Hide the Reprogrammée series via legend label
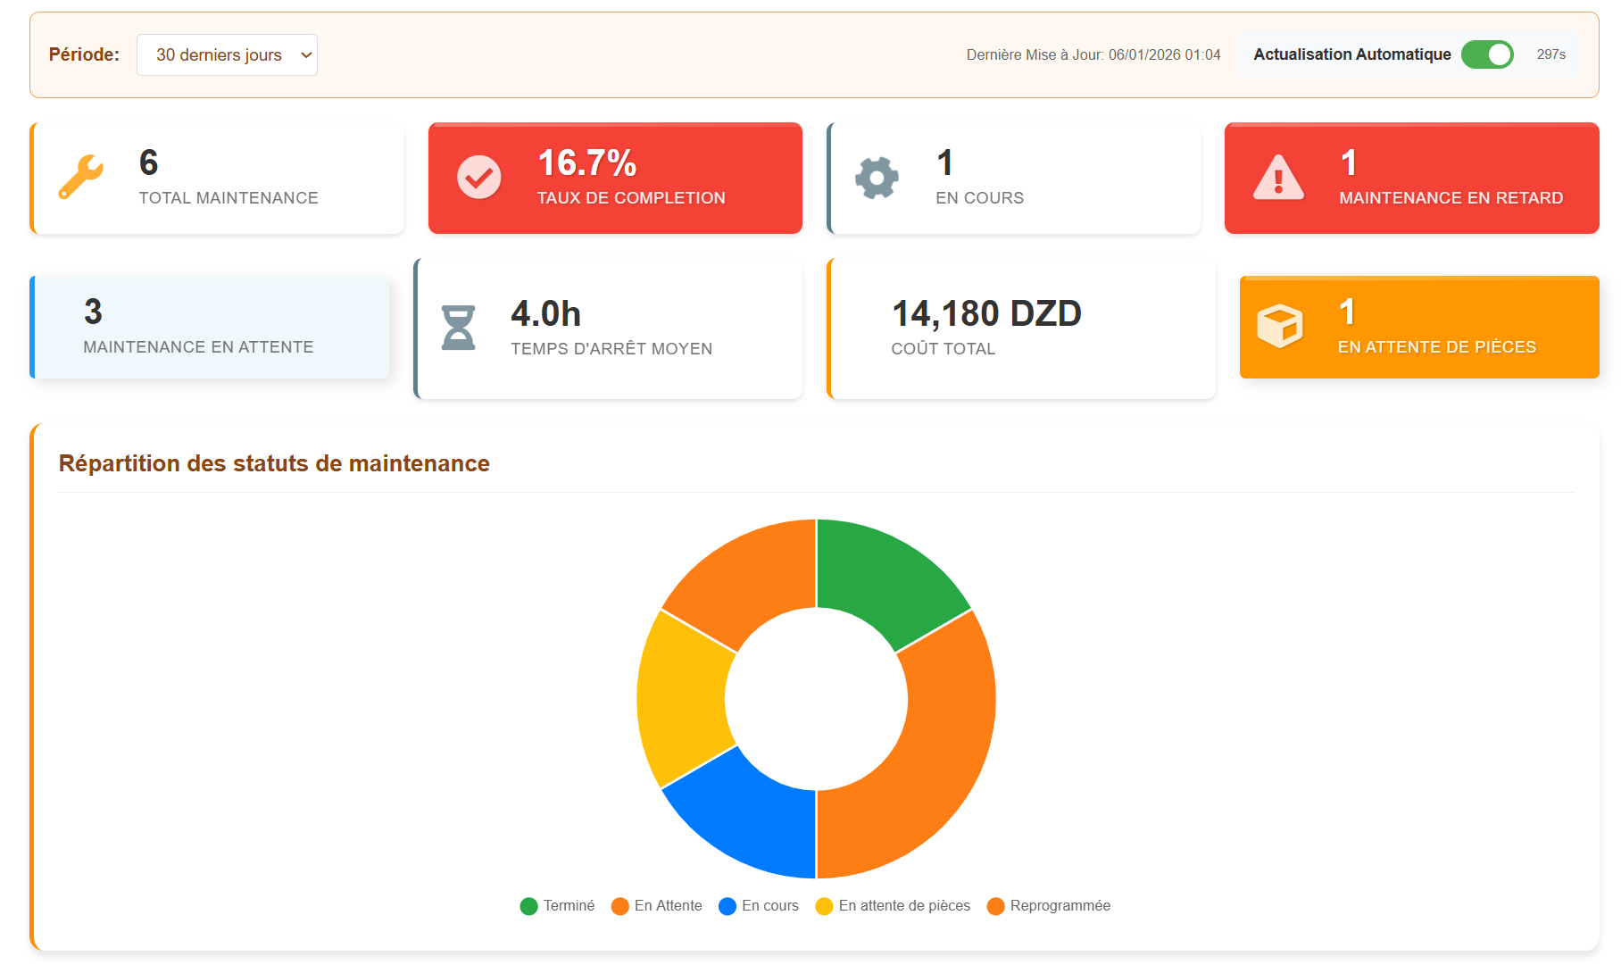The width and height of the screenshot is (1621, 965). tap(1060, 906)
